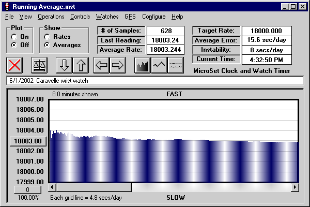Click the graph scrollbar right arrow

295,187
